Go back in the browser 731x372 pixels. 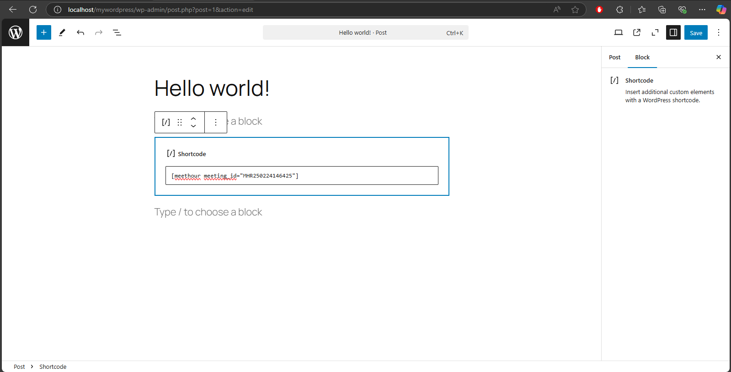13,9
